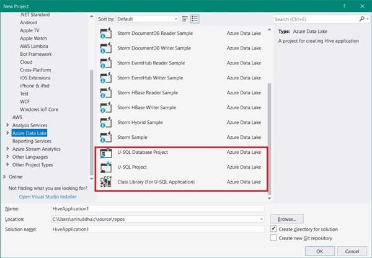The width and height of the screenshot is (372, 258).
Task: Select 'U-SQL Database Project' template name
Action: (143, 152)
